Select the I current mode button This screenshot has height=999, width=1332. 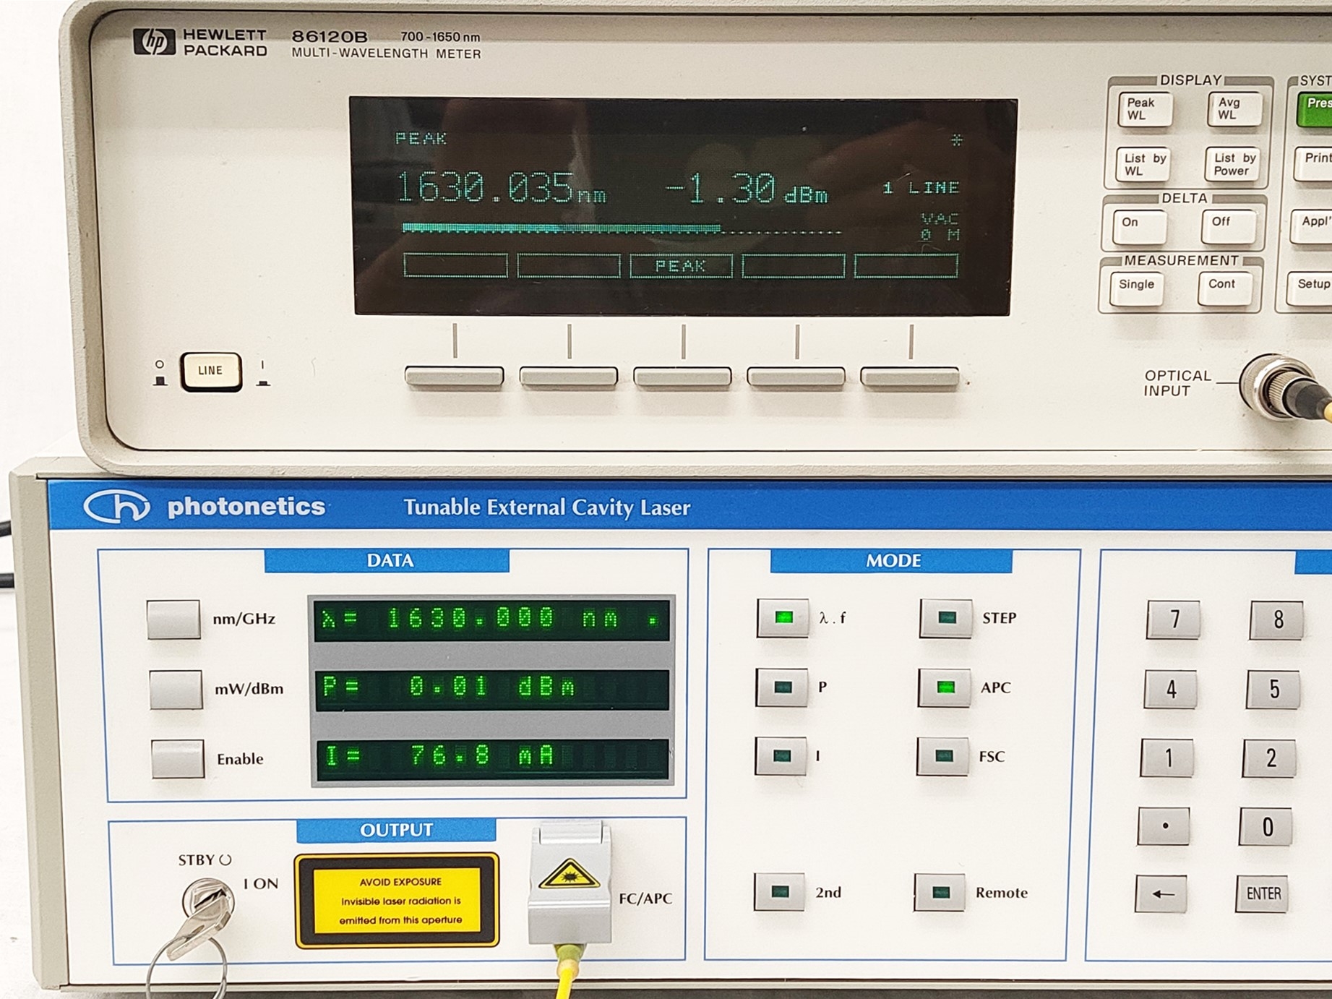coord(781,756)
